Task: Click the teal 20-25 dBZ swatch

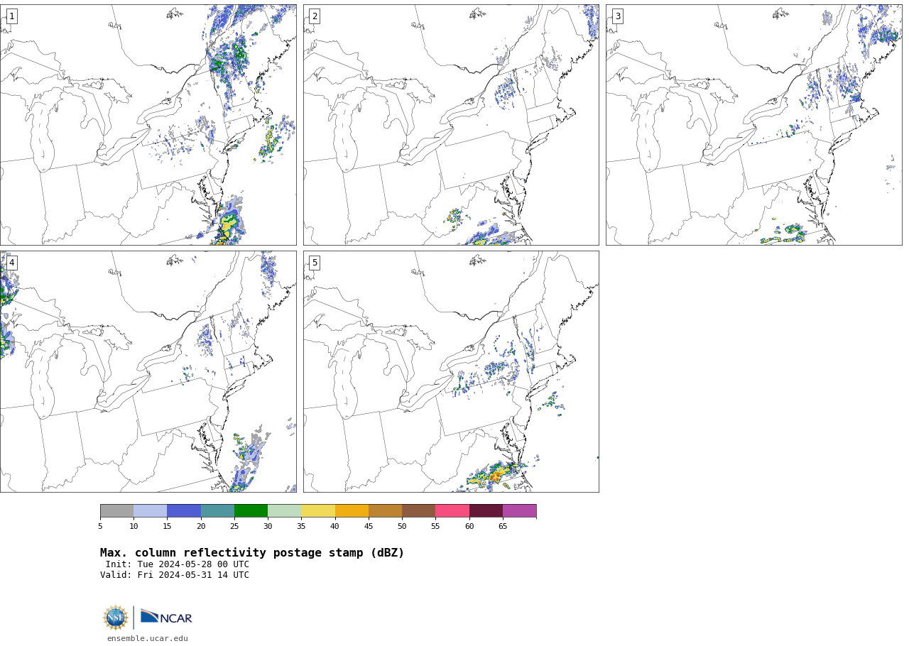Action: (217, 511)
